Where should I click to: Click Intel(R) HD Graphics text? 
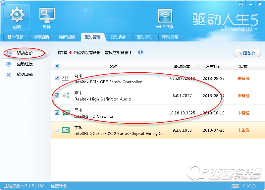pyautogui.click(x=94, y=116)
